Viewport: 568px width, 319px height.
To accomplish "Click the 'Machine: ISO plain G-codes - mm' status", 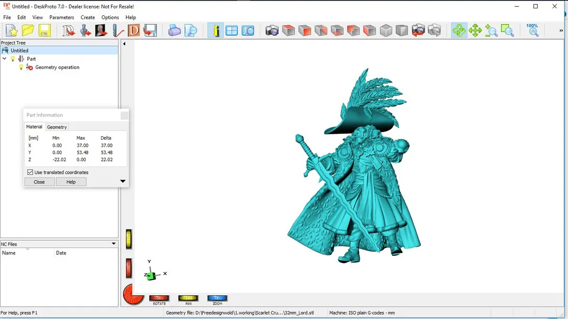I will [x=362, y=313].
